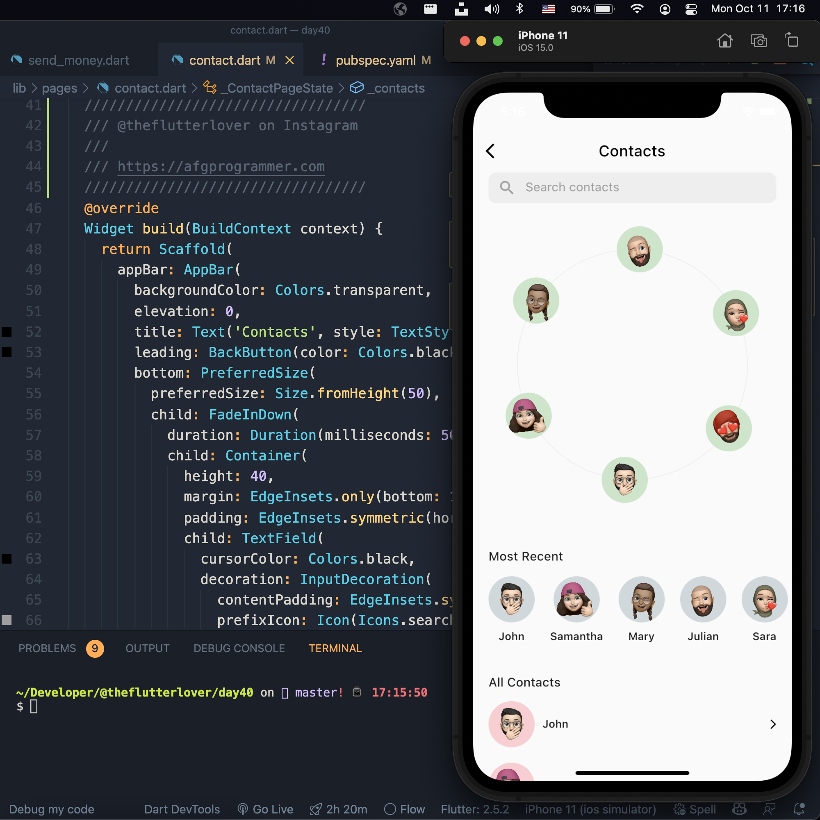Viewport: 820px width, 820px height.
Task: Toggle the black color swatch on line 52
Action: tap(7, 332)
